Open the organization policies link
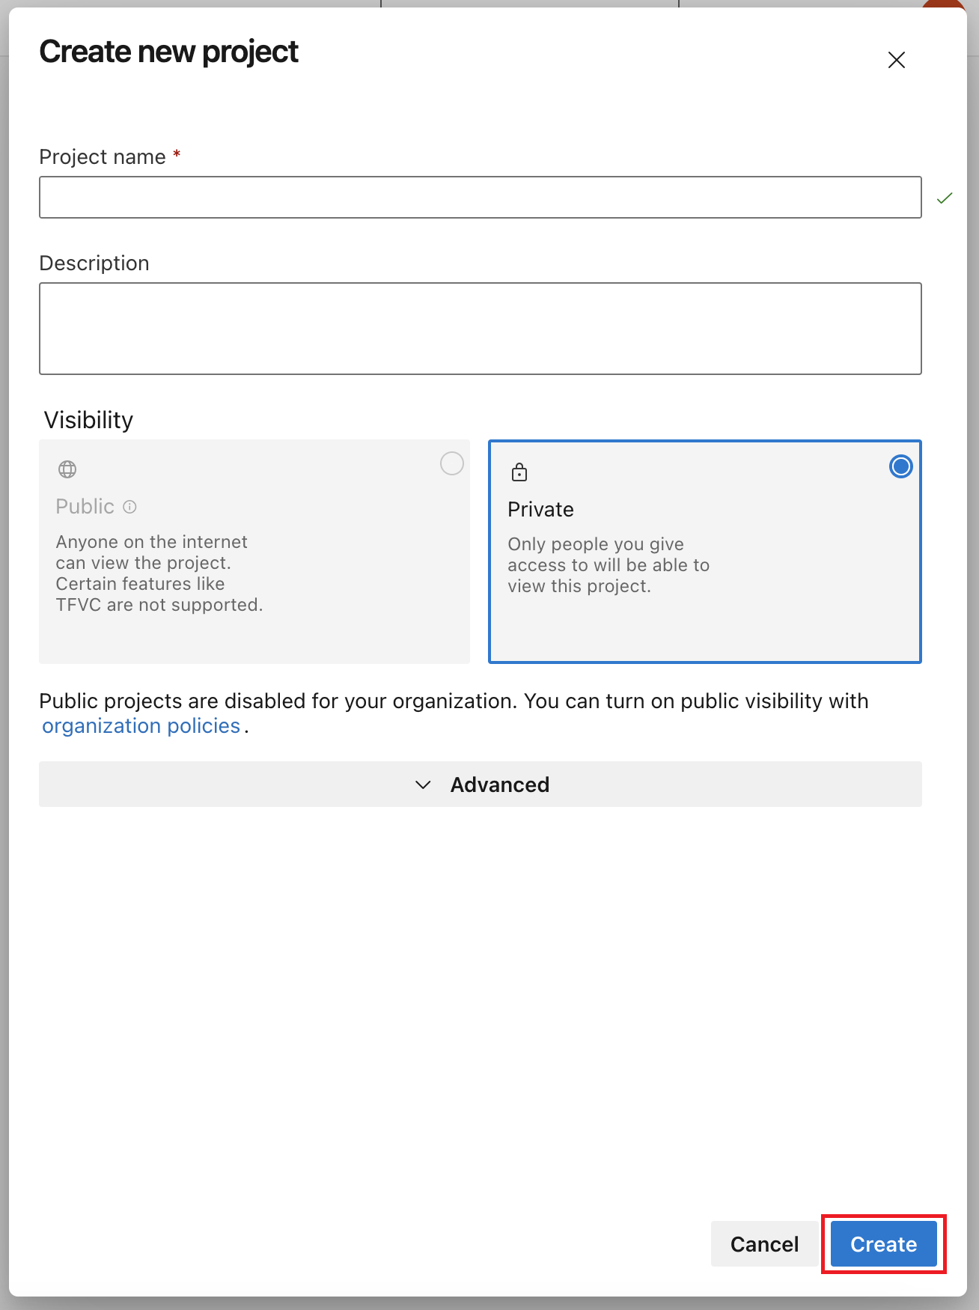Screen dimensions: 979x1310 141,725
